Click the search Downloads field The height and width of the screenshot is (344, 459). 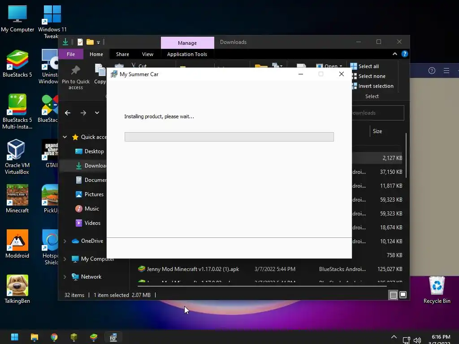coord(377,113)
